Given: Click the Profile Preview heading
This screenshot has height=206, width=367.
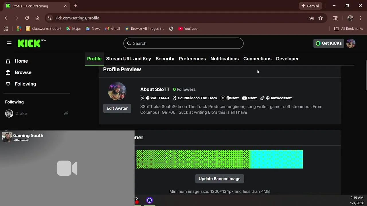Looking at the screenshot, I should pyautogui.click(x=122, y=70).
